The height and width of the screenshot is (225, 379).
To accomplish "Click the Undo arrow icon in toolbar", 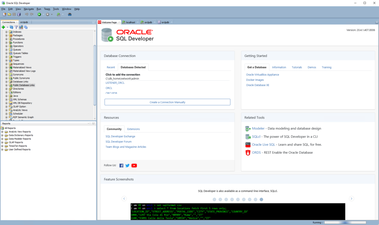I will point(26,14).
